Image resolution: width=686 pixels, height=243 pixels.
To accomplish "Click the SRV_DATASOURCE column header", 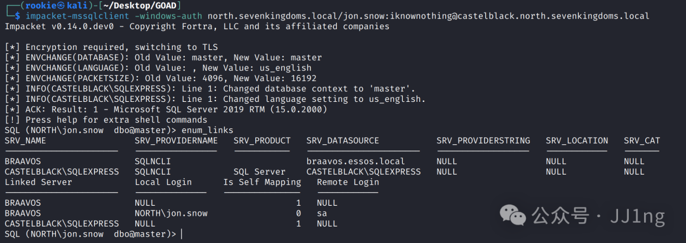I will click(342, 140).
